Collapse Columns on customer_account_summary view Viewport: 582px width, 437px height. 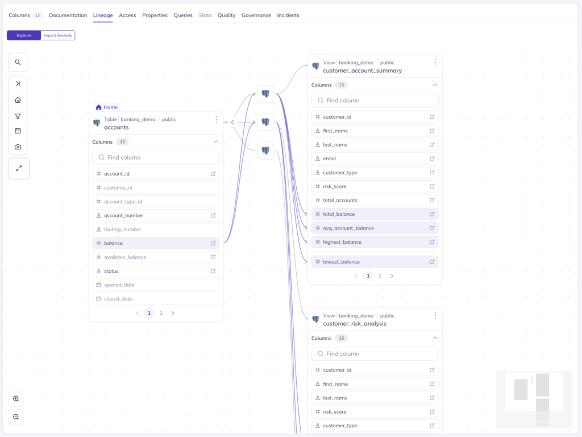pyautogui.click(x=435, y=84)
